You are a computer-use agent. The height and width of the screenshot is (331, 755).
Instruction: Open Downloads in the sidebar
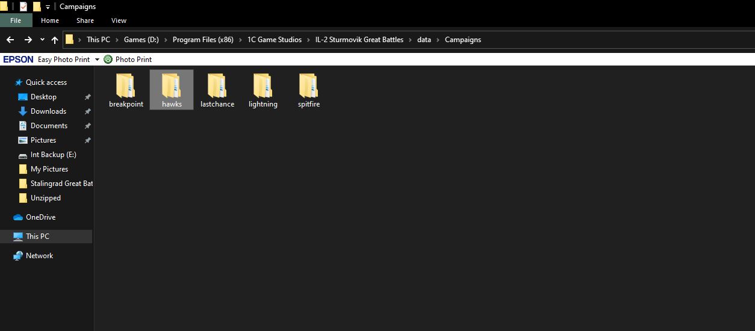point(48,111)
